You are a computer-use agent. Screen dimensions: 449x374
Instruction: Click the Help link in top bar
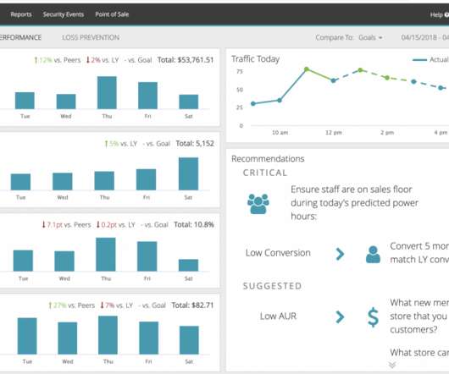point(440,14)
